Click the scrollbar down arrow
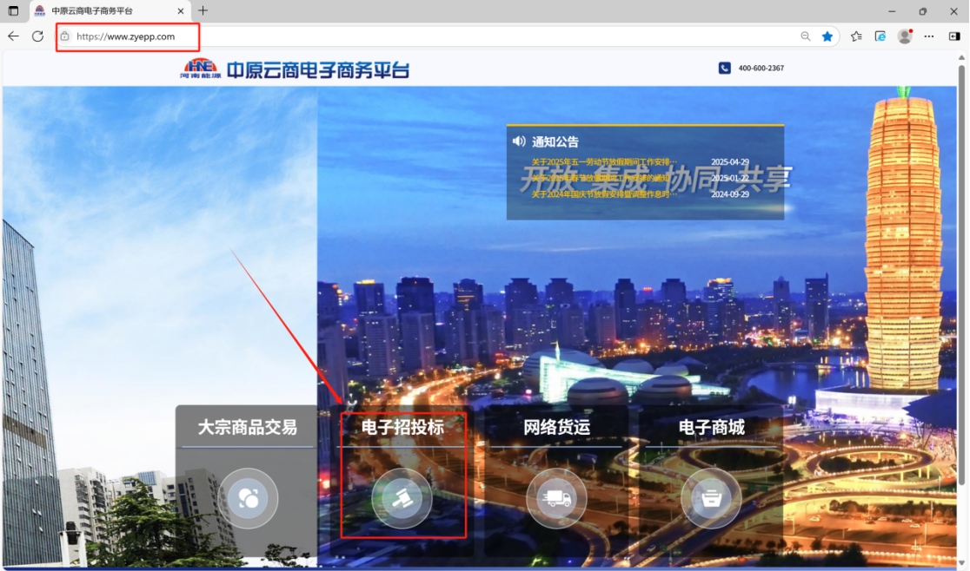Viewport: 970px width, 571px height. pyautogui.click(x=961, y=562)
